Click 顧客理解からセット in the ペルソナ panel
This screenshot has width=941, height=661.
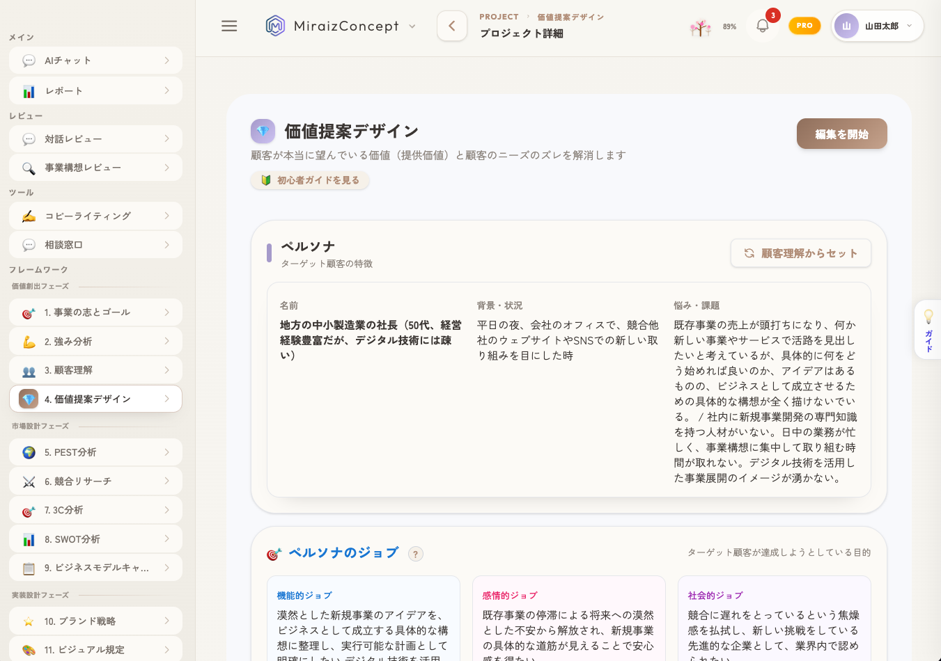pyautogui.click(x=800, y=253)
